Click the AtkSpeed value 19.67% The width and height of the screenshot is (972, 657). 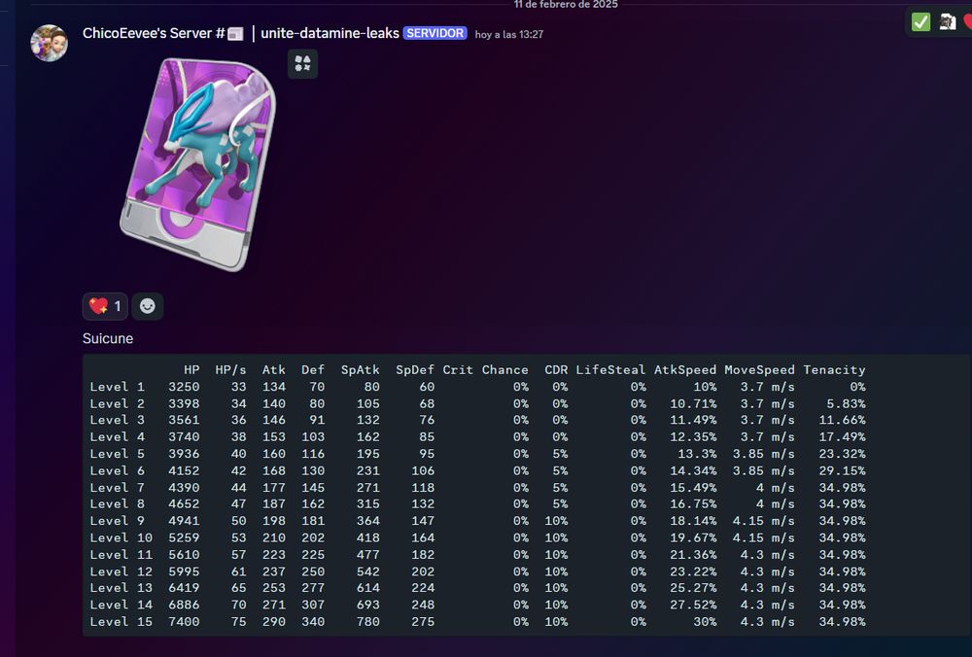[x=693, y=537]
